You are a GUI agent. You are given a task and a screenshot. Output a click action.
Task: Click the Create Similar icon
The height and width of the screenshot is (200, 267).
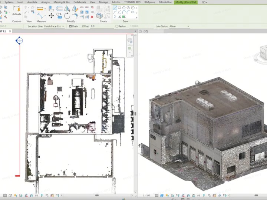coord(99,16)
